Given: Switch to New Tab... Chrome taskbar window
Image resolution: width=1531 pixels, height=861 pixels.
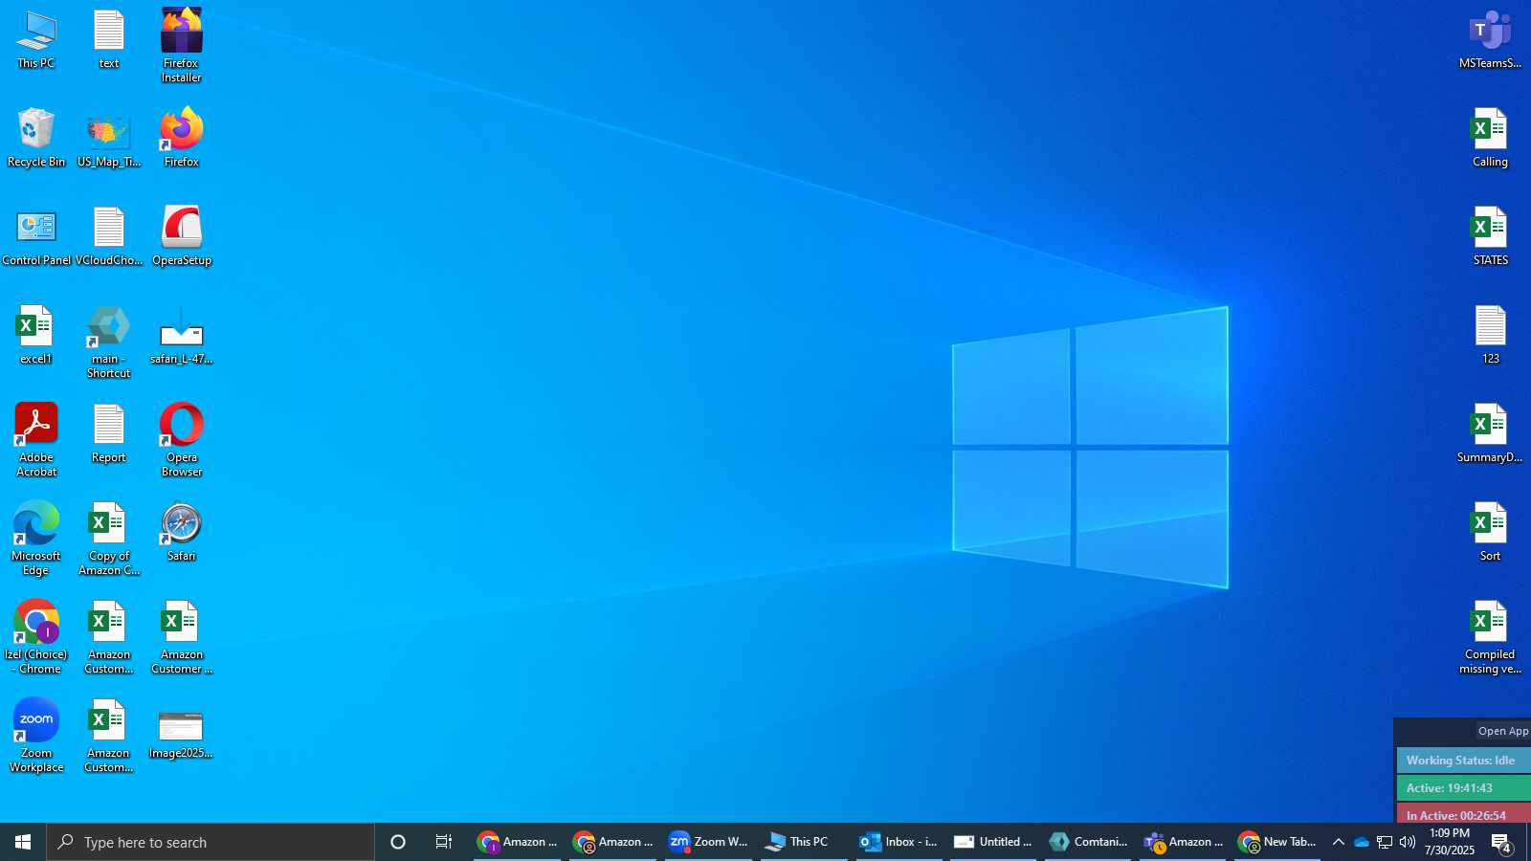Looking at the screenshot, I should pos(1277,842).
